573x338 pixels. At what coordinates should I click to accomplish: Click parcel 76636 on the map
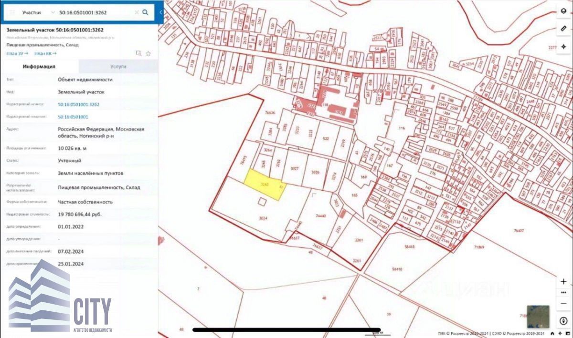[270, 113]
